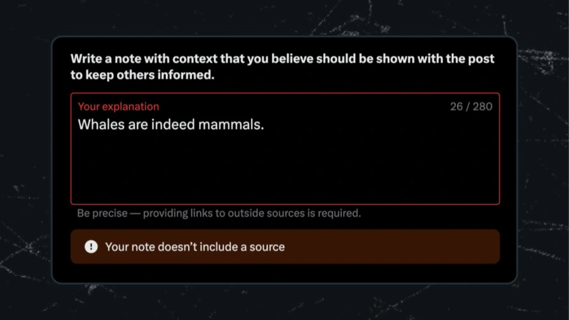Screen dimensions: 569x320
Task: Click the word "source" in the warning banner
Action: [268, 246]
